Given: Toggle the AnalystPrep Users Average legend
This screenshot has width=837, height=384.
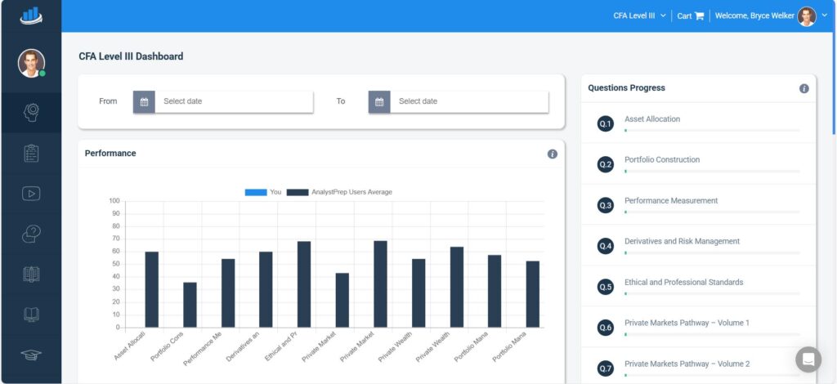Looking at the screenshot, I should 339,192.
